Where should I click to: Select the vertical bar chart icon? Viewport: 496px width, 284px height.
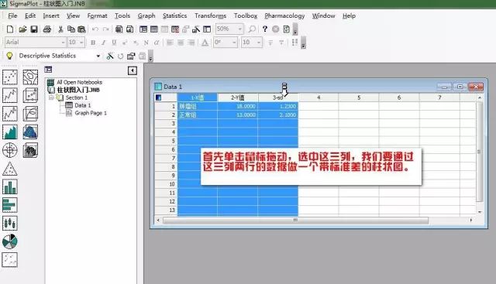[x=10, y=187]
